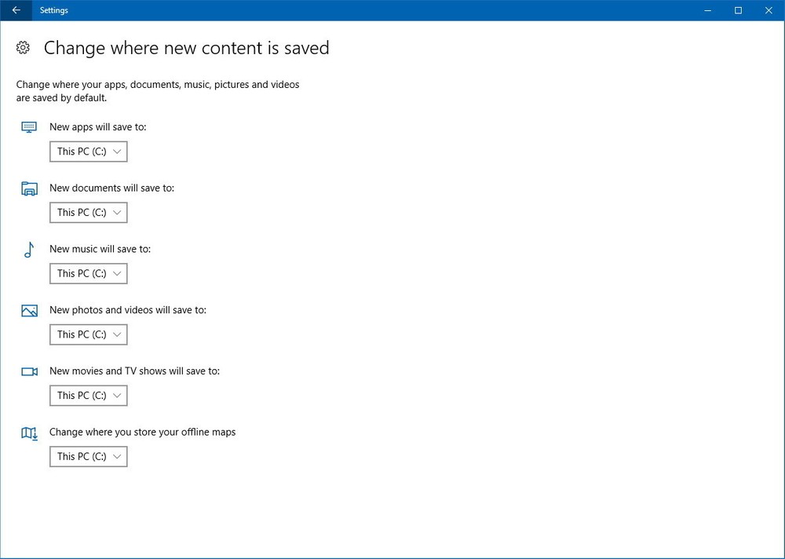Close the Settings window
This screenshot has width=785, height=559.
click(x=769, y=10)
